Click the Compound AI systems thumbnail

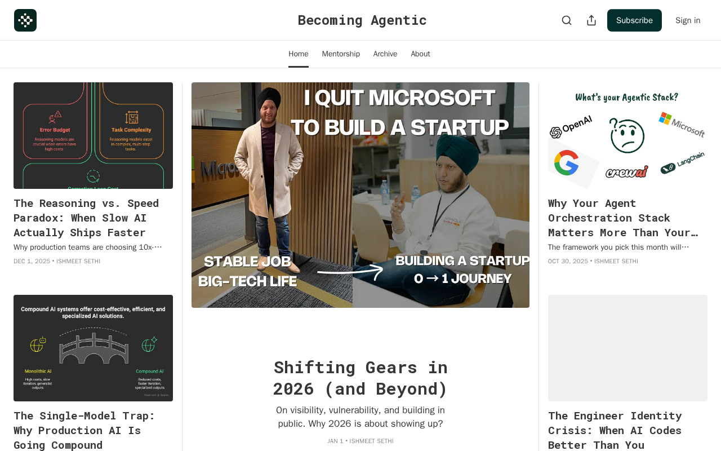[93, 348]
